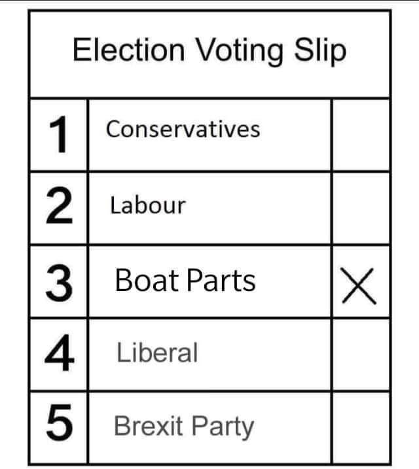The image size is (419, 469).
Task: Click the word Slip in the title
Action: (x=321, y=51)
